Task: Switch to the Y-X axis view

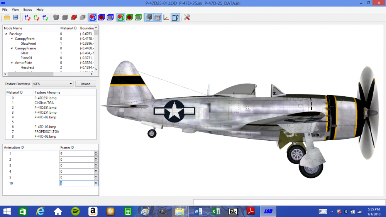Action: (x=36, y=17)
